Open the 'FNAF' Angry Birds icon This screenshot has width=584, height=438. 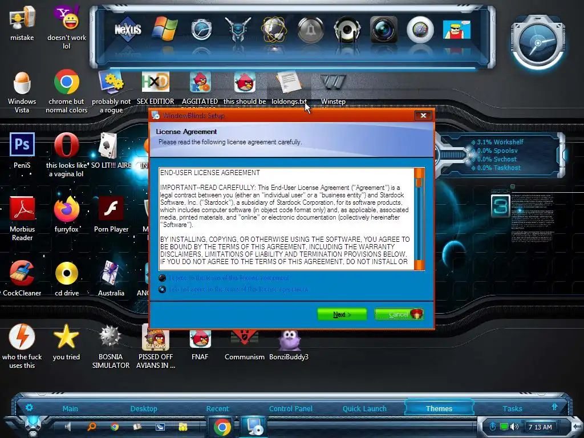tap(200, 344)
